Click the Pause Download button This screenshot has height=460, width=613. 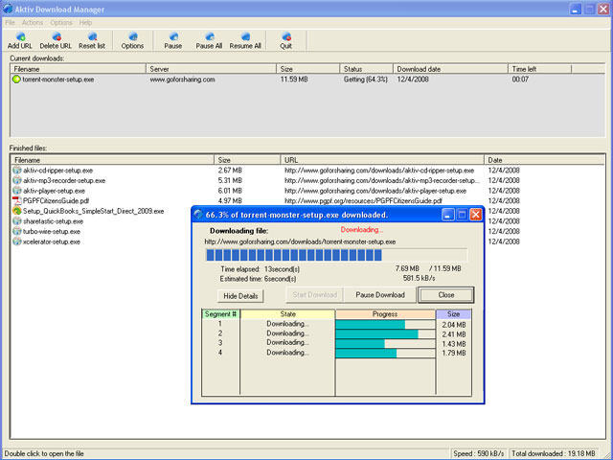[x=380, y=295]
